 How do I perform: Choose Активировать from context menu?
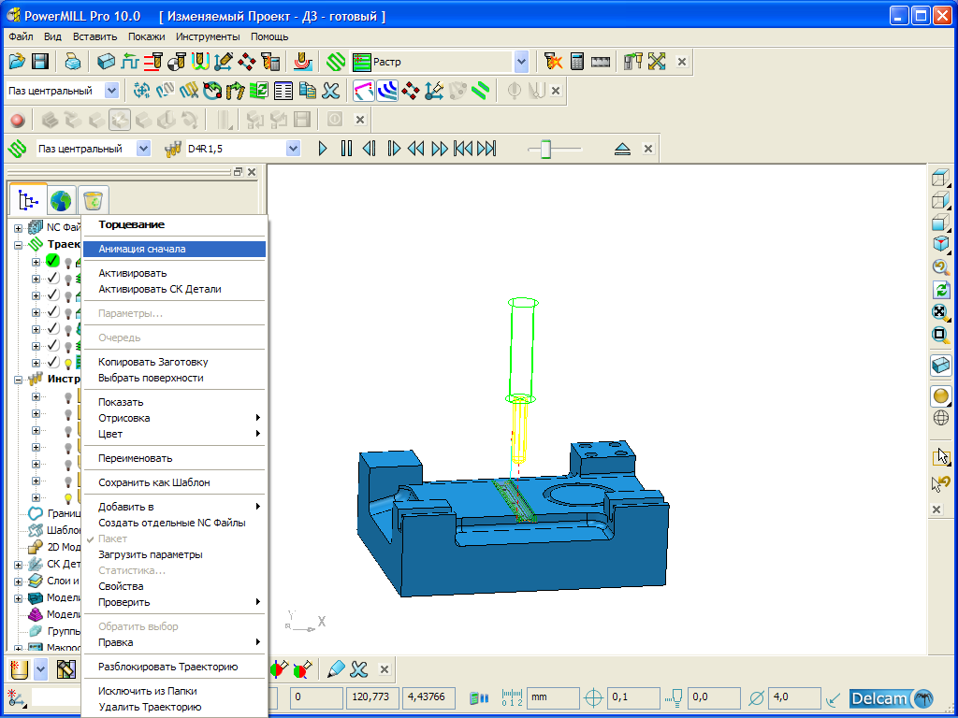pos(174,273)
